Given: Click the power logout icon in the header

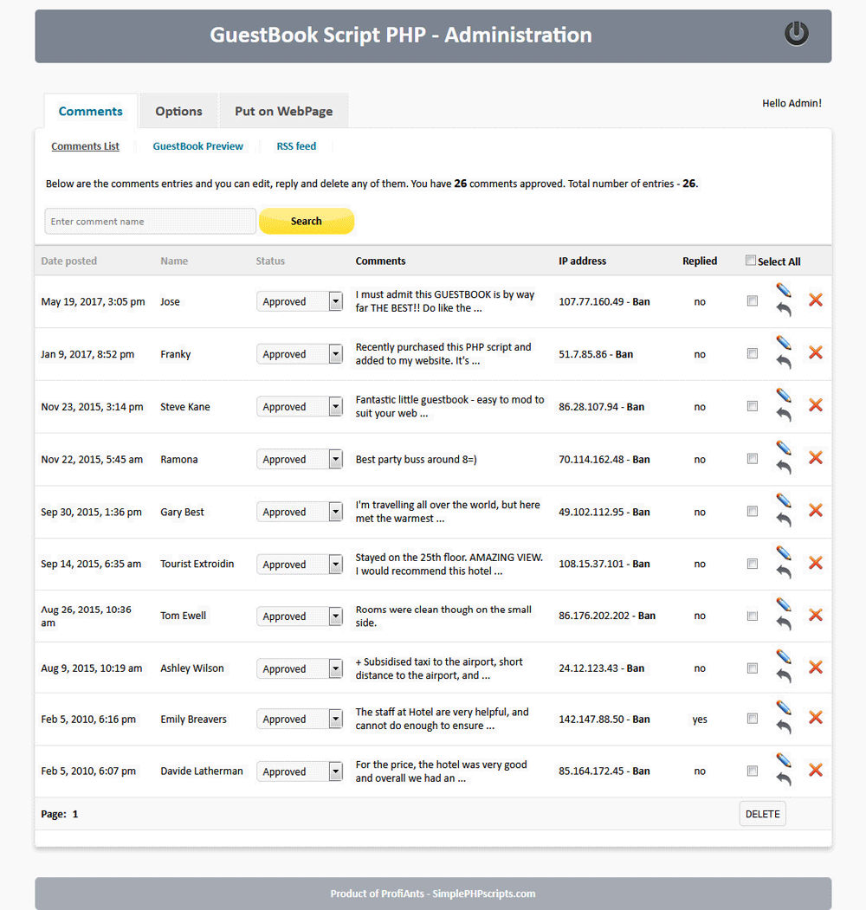Looking at the screenshot, I should [x=796, y=34].
